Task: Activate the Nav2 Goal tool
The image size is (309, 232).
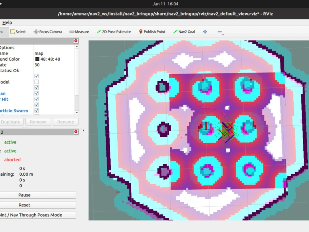Action: coord(184,32)
